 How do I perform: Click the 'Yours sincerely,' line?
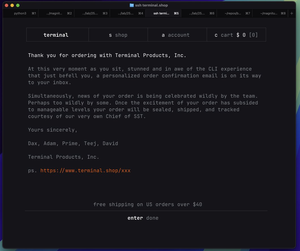[x=53, y=130]
